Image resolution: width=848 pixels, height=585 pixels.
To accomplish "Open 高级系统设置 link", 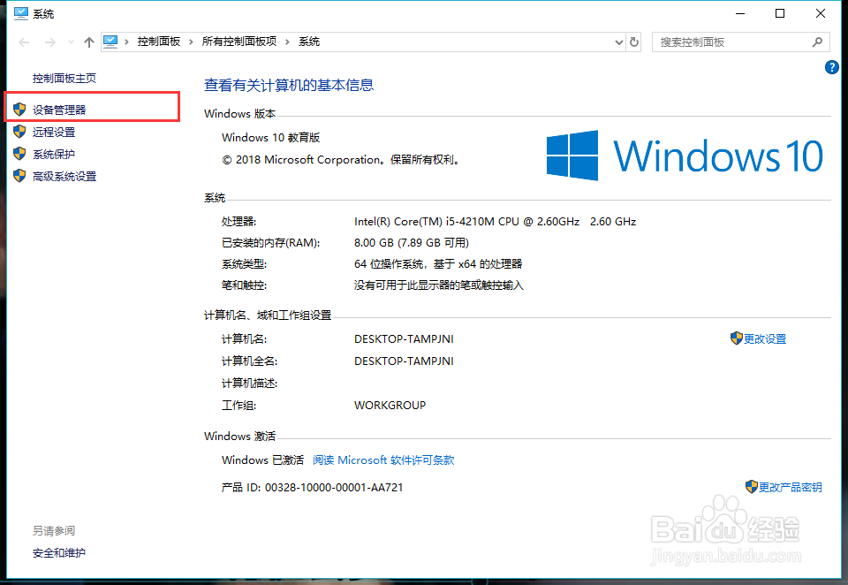I will [64, 177].
